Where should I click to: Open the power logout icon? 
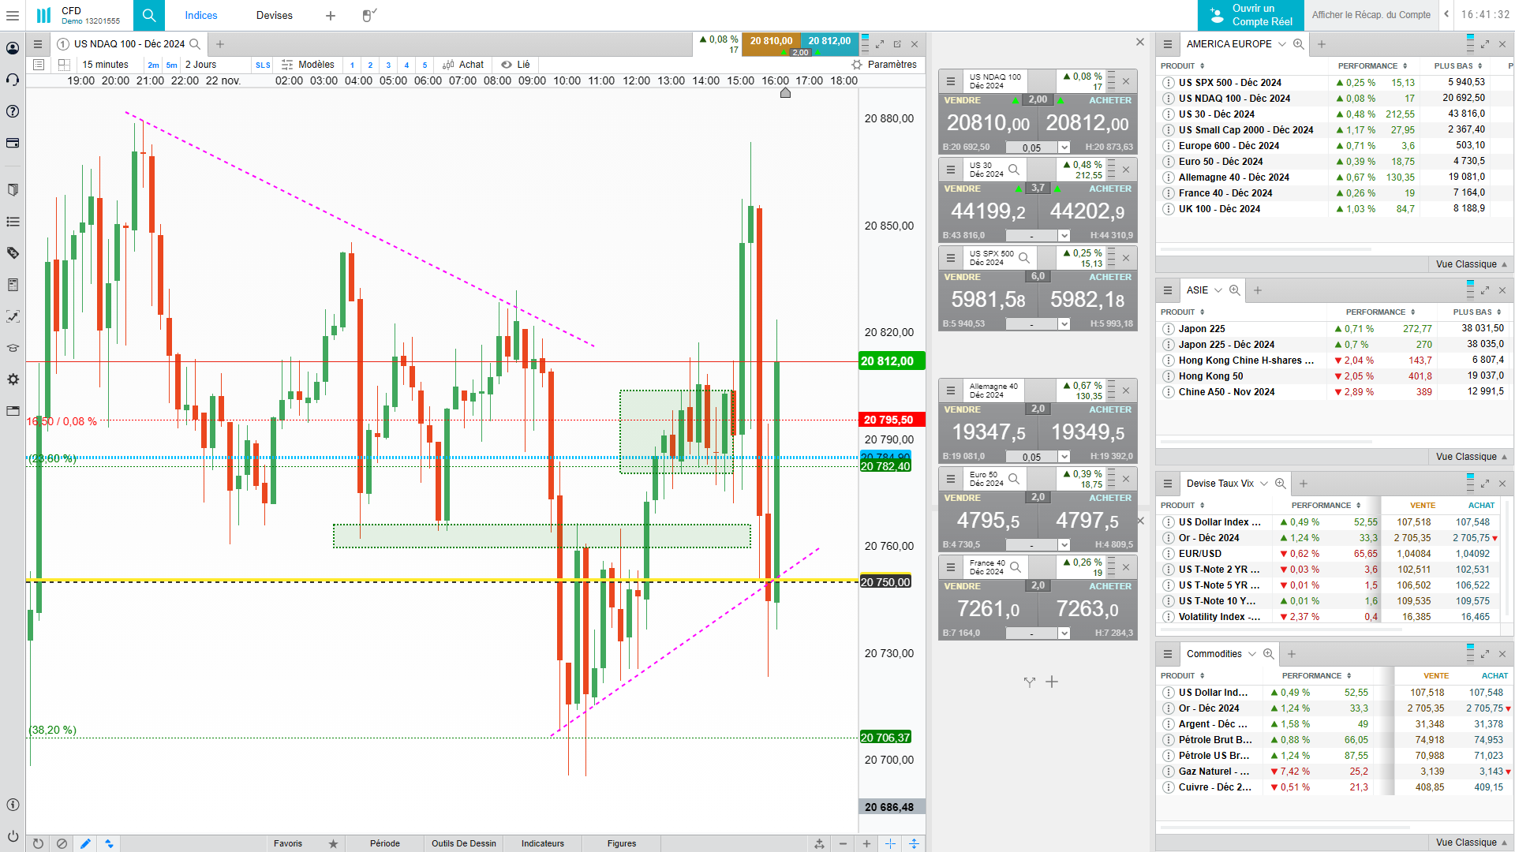click(x=13, y=835)
